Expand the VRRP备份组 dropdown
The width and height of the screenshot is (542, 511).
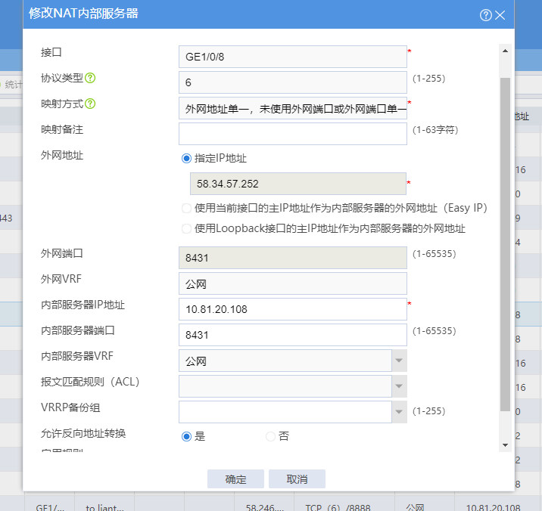click(x=399, y=411)
